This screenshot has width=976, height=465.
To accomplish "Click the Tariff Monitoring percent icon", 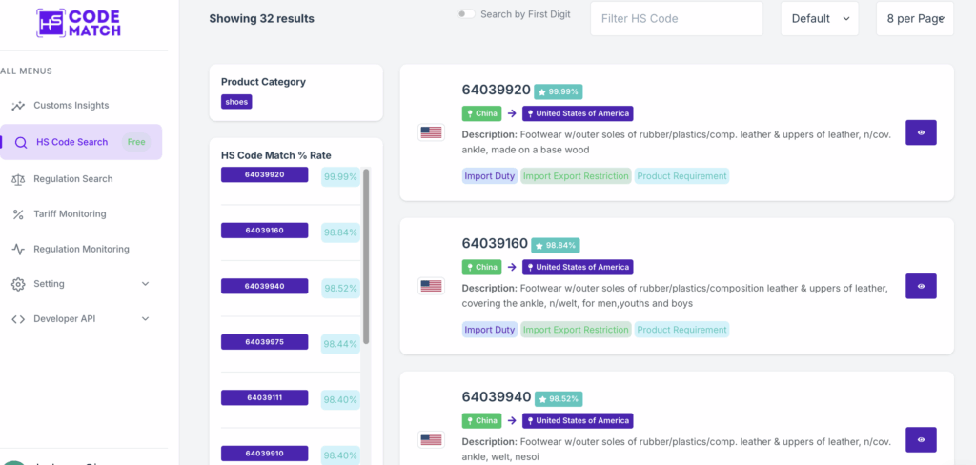I will coord(18,214).
